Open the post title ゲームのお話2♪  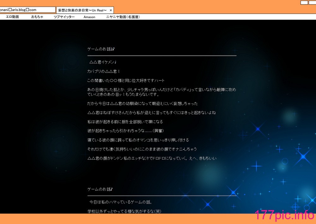pos(101,49)
